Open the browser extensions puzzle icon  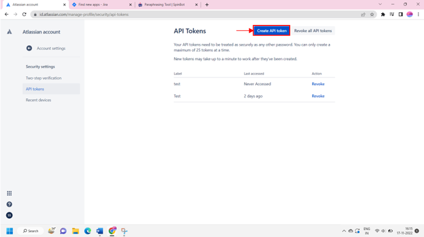(x=383, y=15)
